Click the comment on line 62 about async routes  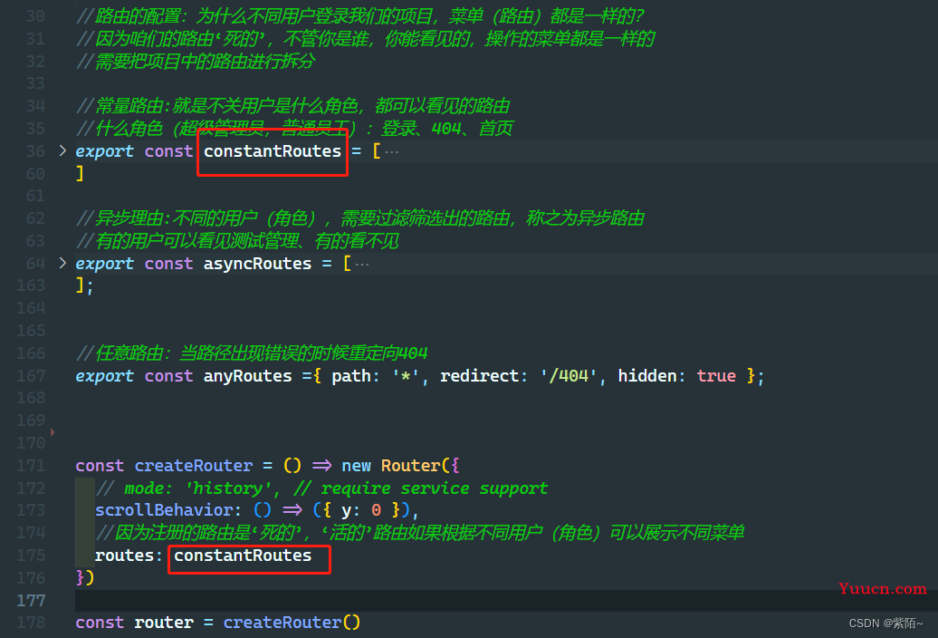coord(360,218)
